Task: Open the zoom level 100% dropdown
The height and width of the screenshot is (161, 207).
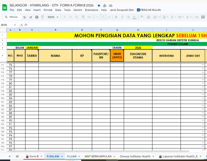Action: click(x=52, y=17)
